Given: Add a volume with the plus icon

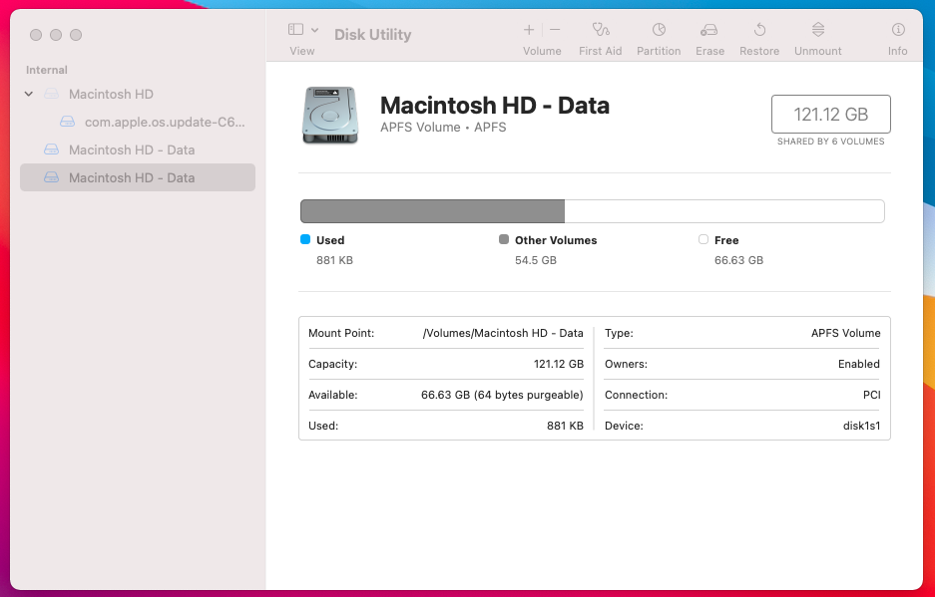Looking at the screenshot, I should pos(529,29).
